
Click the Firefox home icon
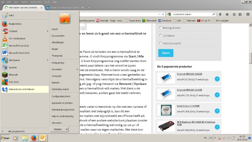tap(227, 14)
